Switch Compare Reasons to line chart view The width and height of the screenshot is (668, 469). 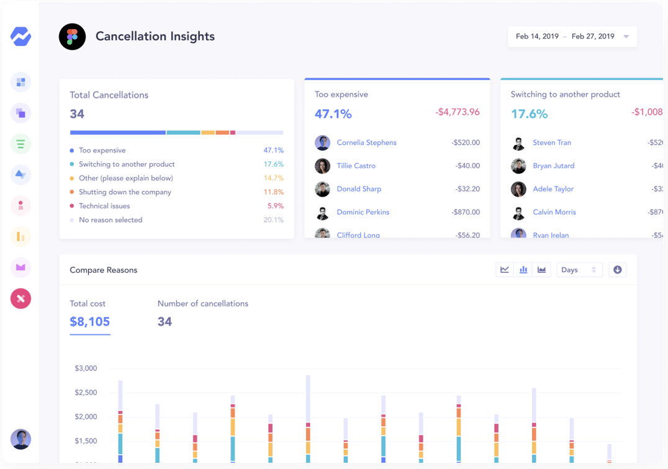point(504,269)
